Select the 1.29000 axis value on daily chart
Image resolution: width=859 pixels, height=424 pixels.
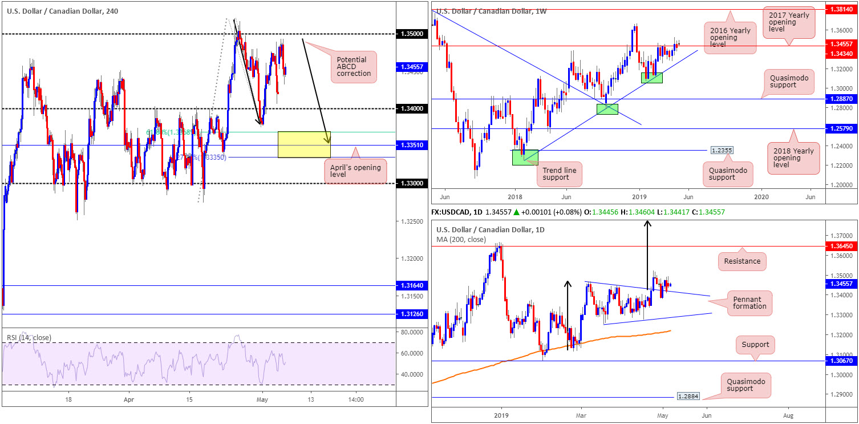(x=841, y=394)
